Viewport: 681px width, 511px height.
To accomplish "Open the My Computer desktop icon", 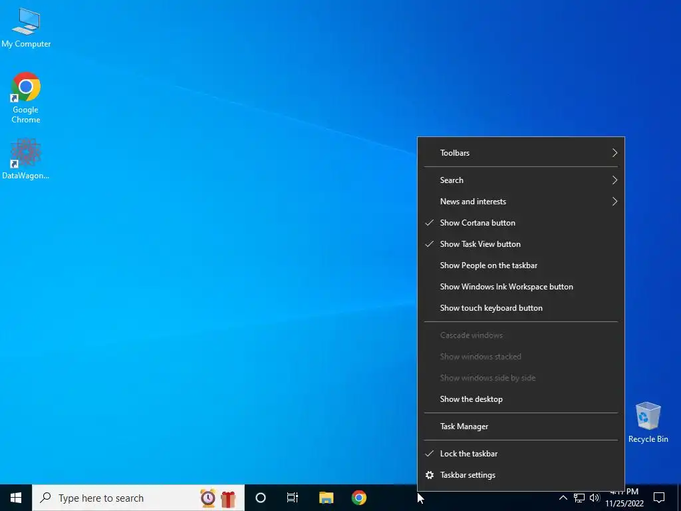I will pos(26,27).
